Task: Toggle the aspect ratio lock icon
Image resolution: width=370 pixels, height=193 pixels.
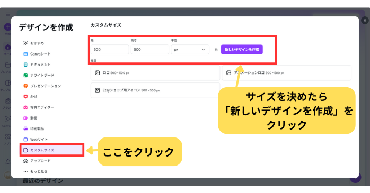Action: point(216,49)
